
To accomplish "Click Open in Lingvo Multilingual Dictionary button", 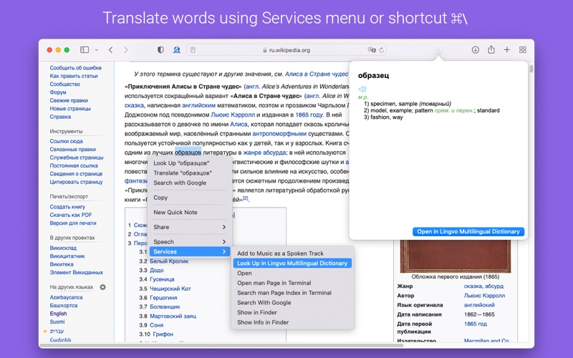I will (468, 231).
